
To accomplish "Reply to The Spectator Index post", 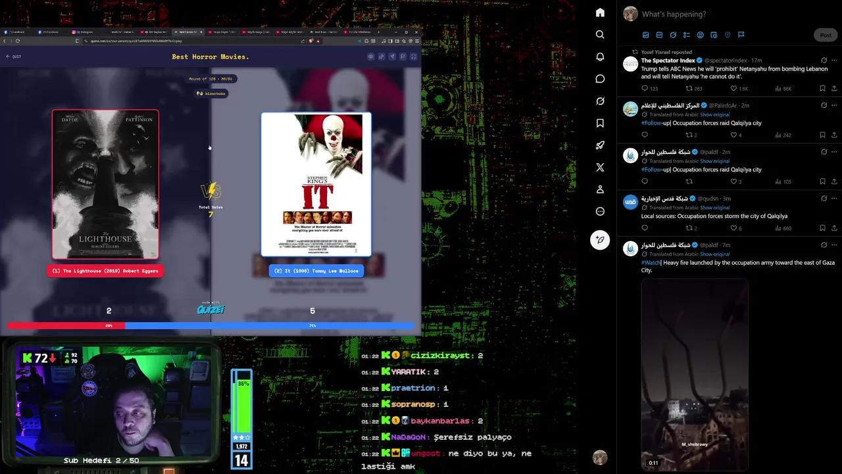I will click(x=645, y=88).
